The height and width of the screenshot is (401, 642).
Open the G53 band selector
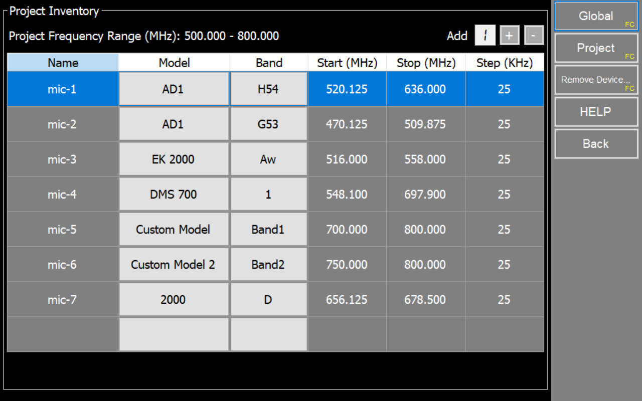(x=269, y=124)
